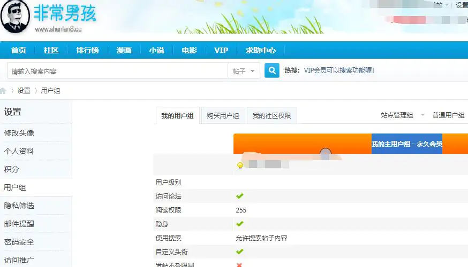Image resolution: width=468 pixels, height=267 pixels.
Task: Switch to the 我的社区权限 tab
Action: point(271,115)
